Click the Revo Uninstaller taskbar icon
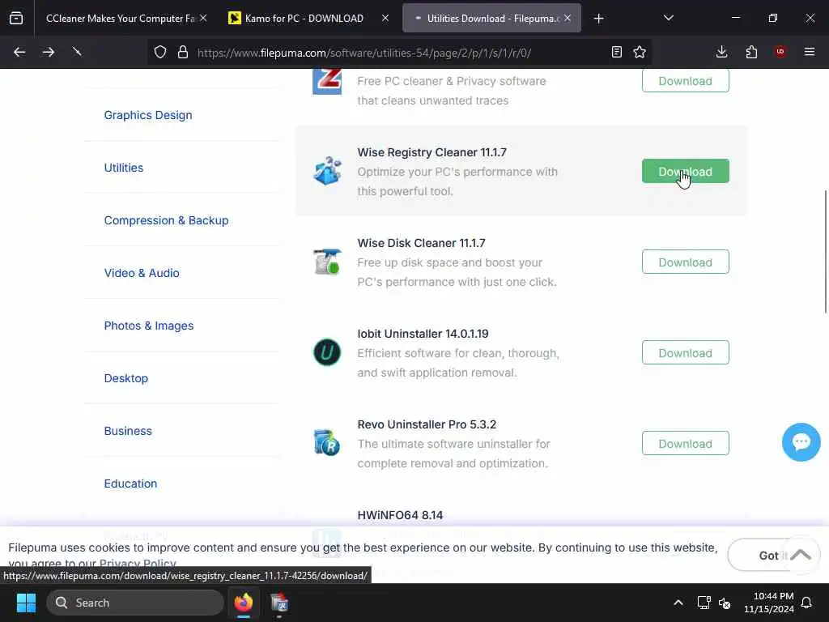 pos(279,603)
